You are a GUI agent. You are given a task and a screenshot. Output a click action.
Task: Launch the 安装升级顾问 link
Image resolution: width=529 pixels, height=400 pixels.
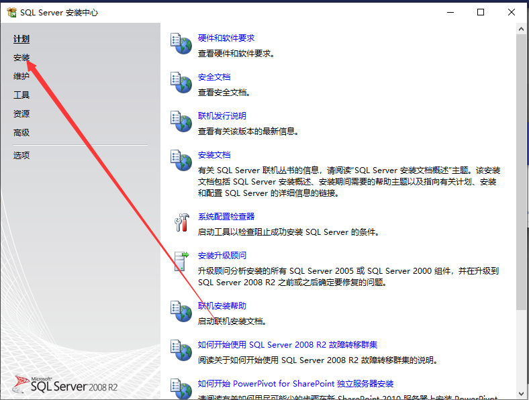tap(222, 256)
